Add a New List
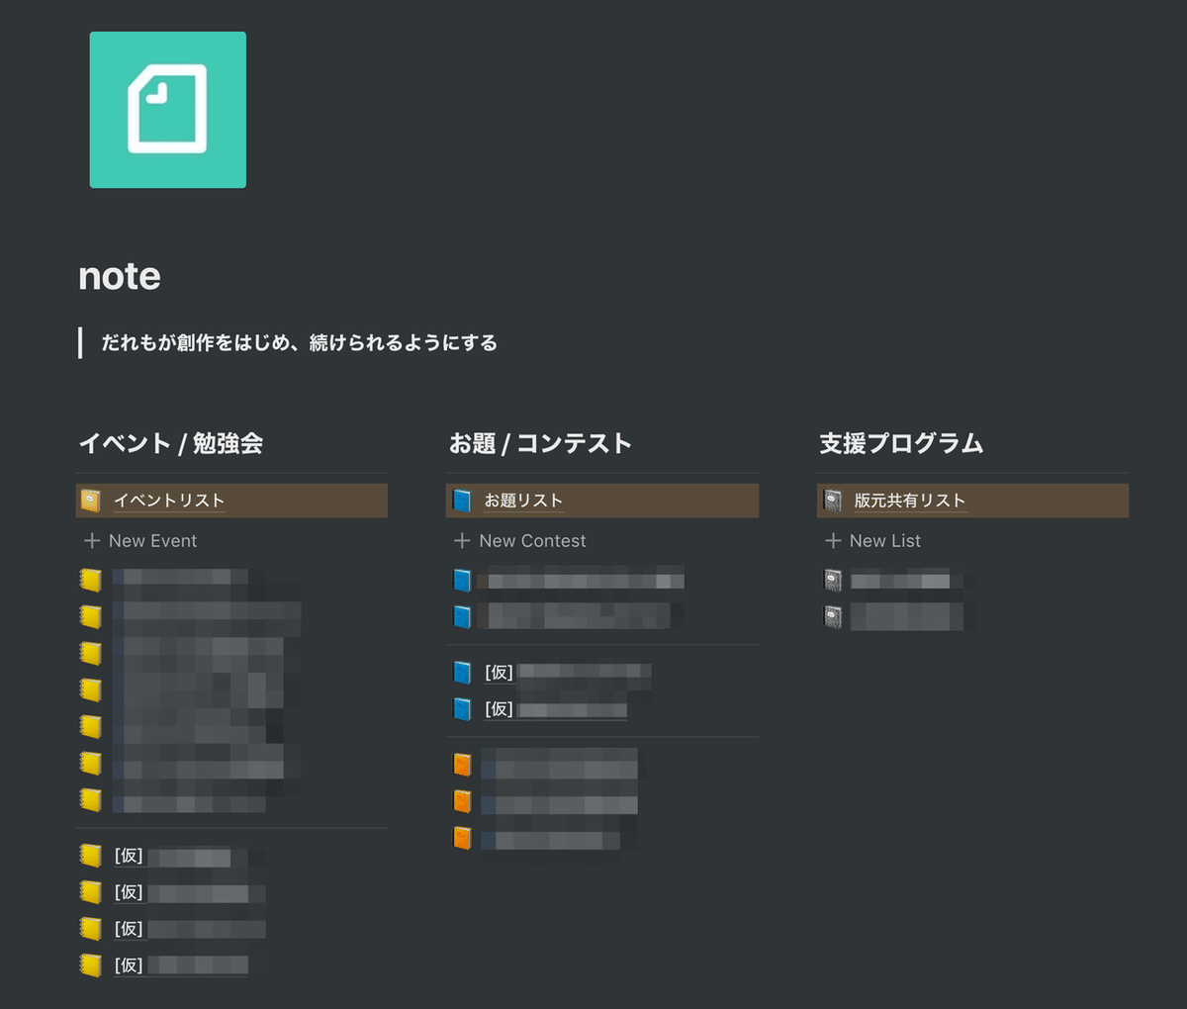Viewport: 1187px width, 1009px height. pos(873,541)
